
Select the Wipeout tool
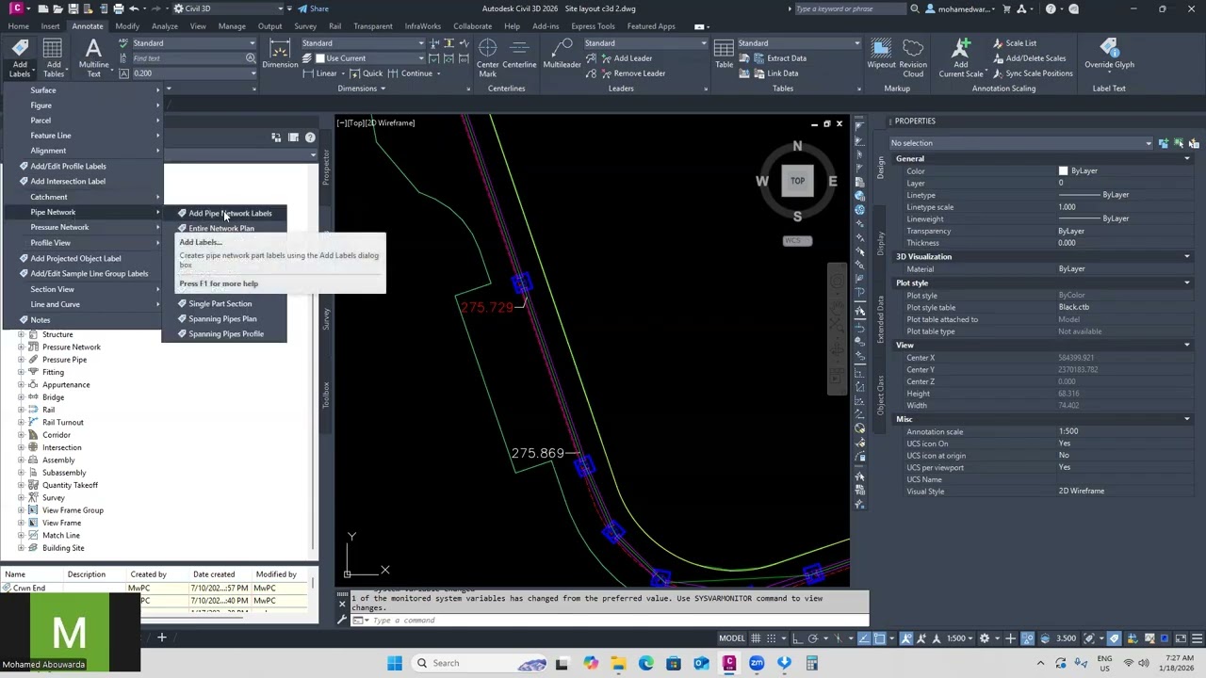coord(881,55)
